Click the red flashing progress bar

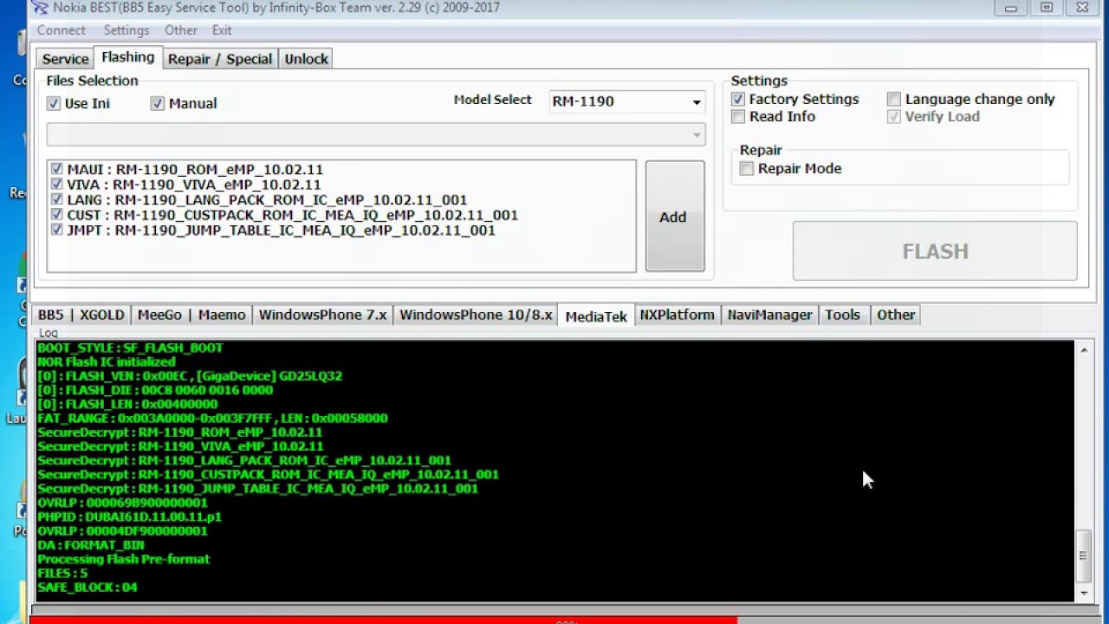(x=383, y=620)
